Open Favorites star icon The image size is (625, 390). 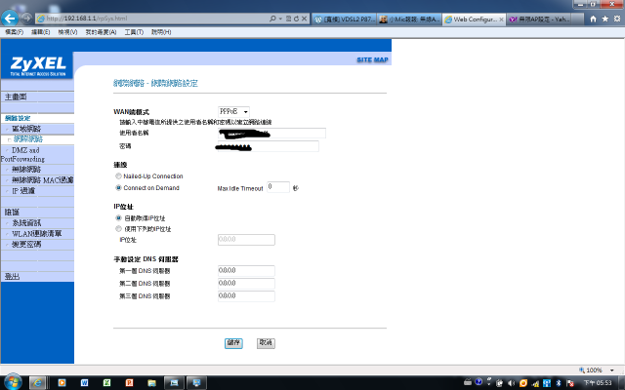point(605,19)
